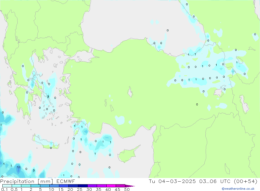Click the 10 mm blue legend swatch
Screen dimensions: 260x191
pos(54,186)
